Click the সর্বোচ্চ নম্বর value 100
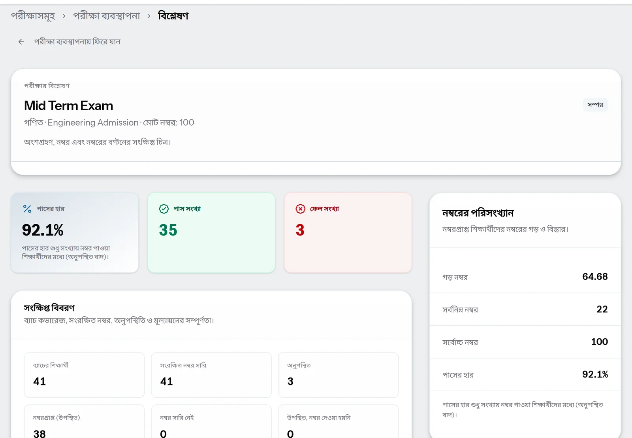Screen dimensions: 632x438 (x=599, y=342)
